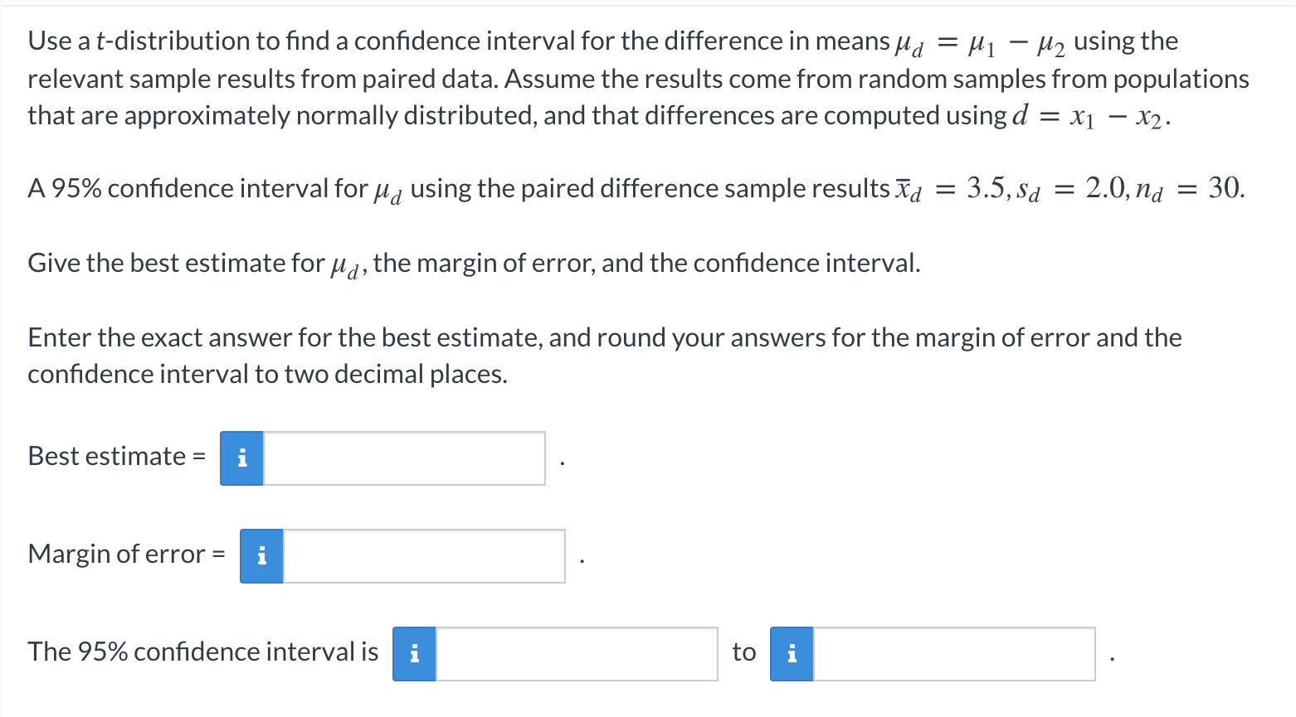Click the info icon beside Best estimate field
Viewport: 1296px width, 717px height.
tap(241, 457)
